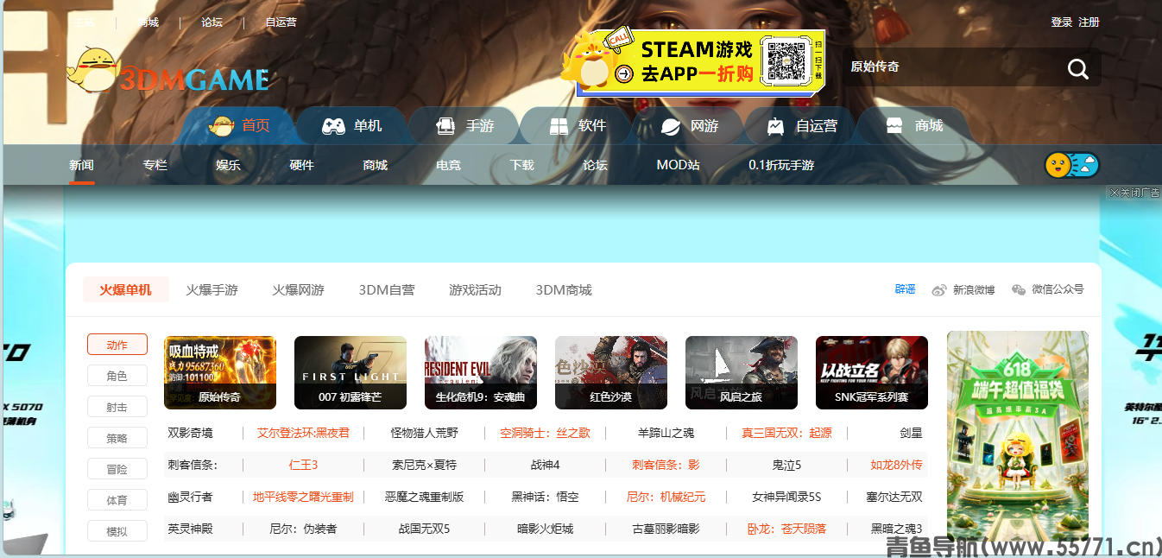Click the 商城 store icon

click(894, 126)
